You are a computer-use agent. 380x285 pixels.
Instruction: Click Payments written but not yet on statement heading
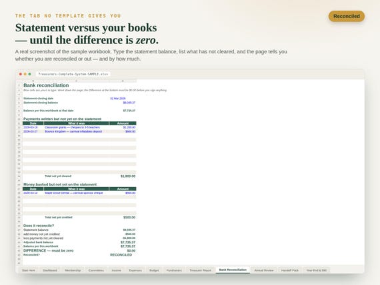point(62,119)
